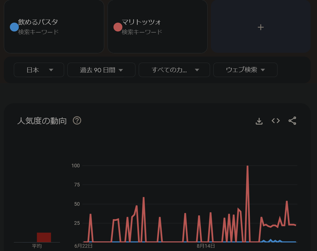
Task: Click the 人気度の動向 heading
Action: pos(42,121)
